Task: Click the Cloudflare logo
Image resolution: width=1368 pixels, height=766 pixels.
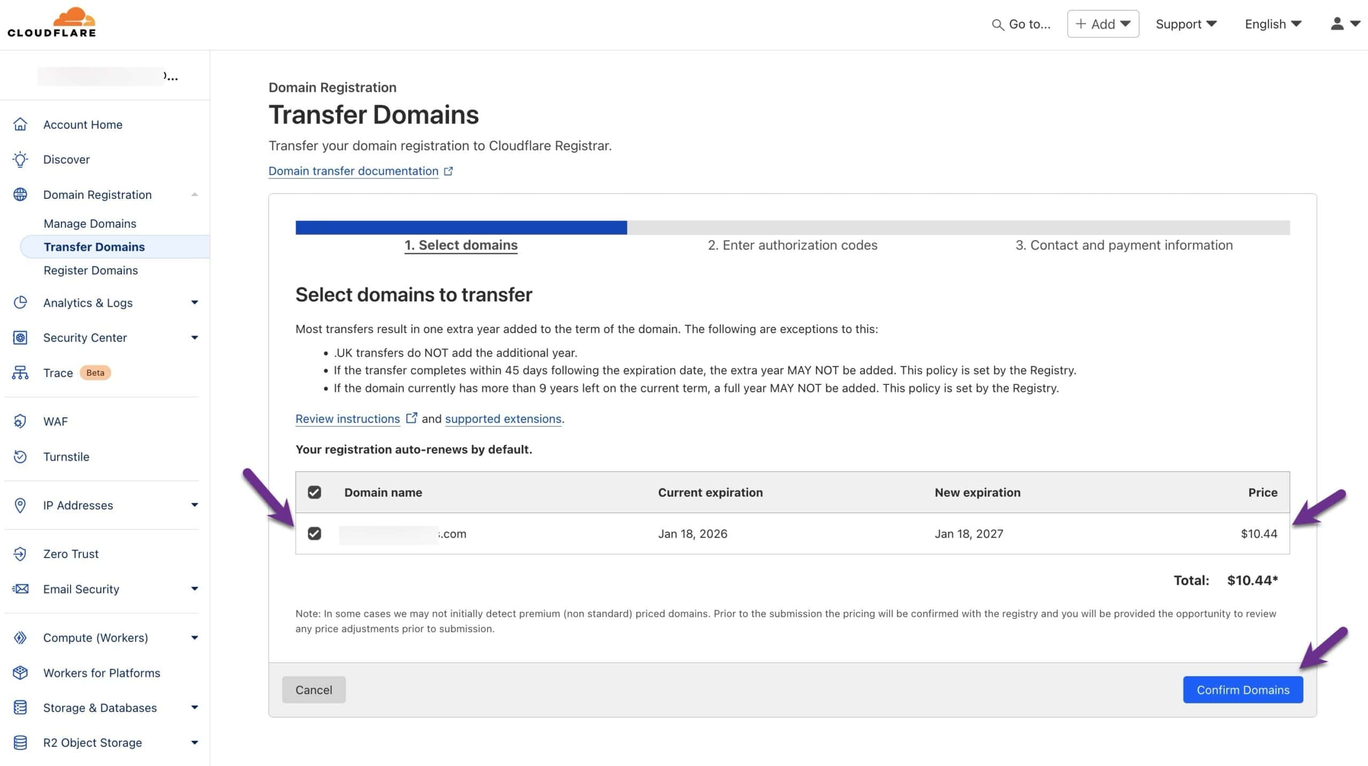Action: click(52, 22)
